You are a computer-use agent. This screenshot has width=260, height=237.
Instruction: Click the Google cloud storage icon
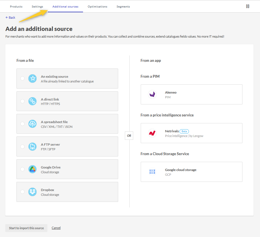[152, 172]
